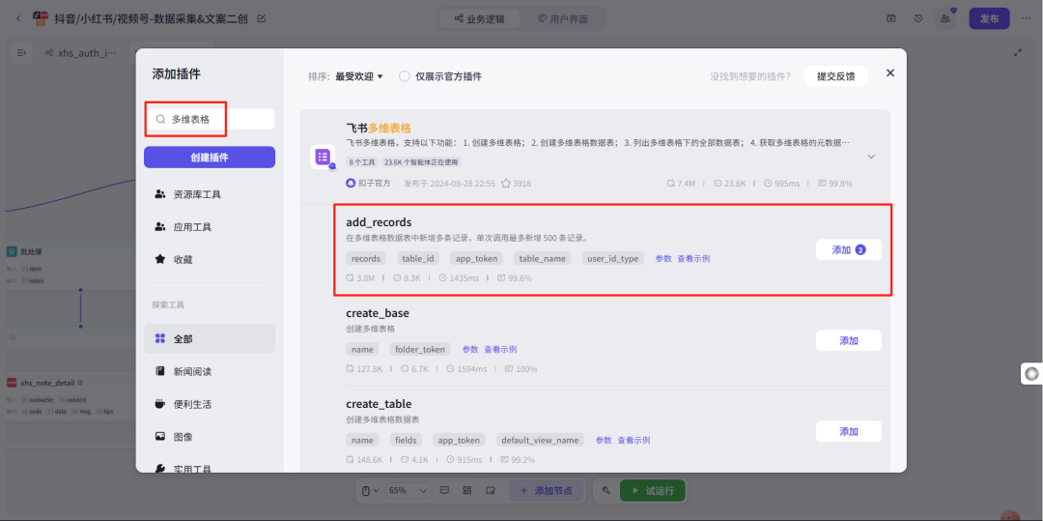1043x521 pixels.
Task: Toggle the resource list panel icon
Action: 21,52
